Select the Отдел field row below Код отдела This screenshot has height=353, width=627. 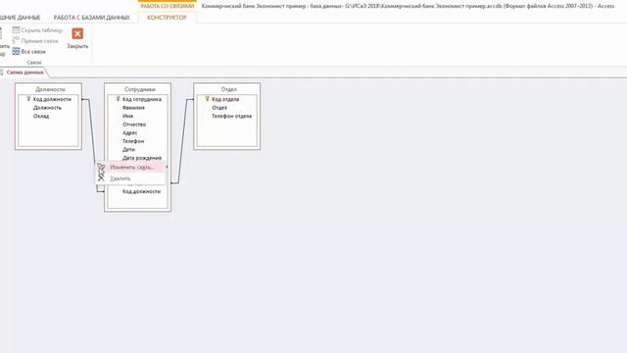pyautogui.click(x=219, y=108)
